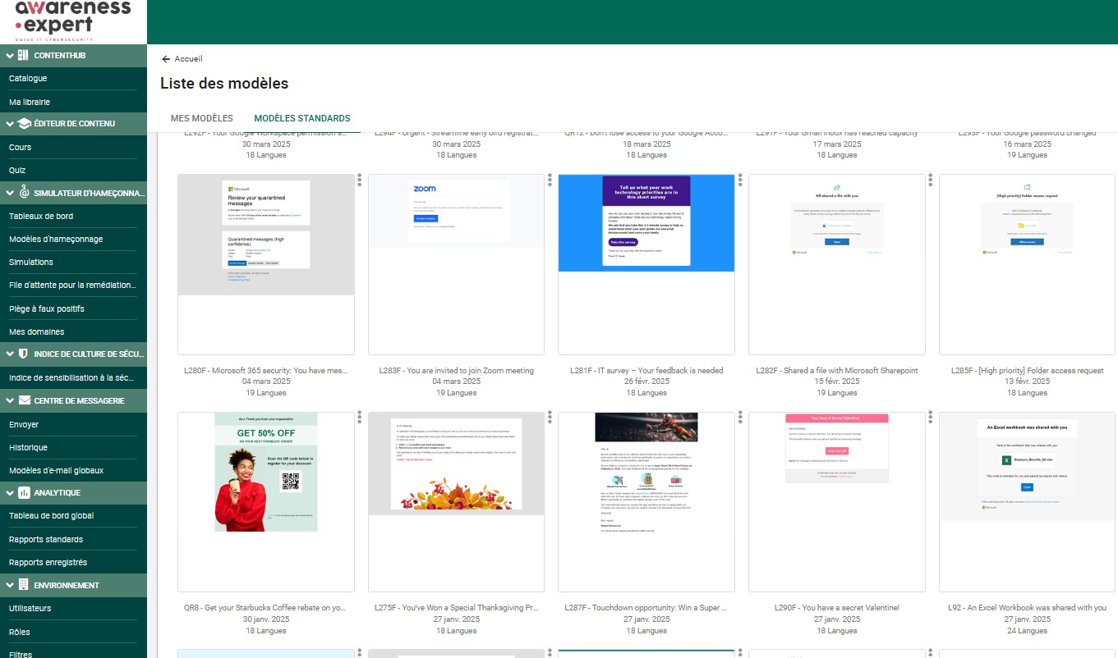The image size is (1118, 658).
Task: Open Piège à faux positifs
Action: coord(47,308)
